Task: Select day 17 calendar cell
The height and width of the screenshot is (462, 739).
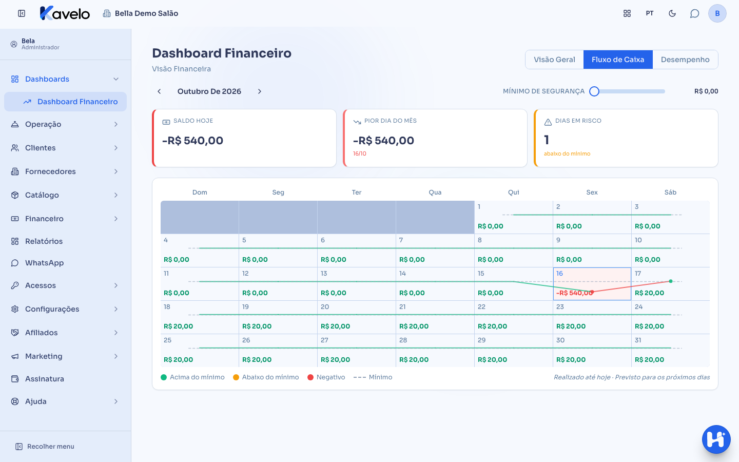Action: click(x=671, y=284)
